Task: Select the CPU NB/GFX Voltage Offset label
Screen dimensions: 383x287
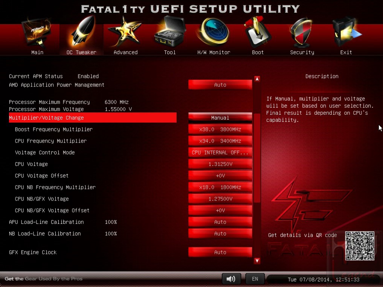Action: [52, 210]
